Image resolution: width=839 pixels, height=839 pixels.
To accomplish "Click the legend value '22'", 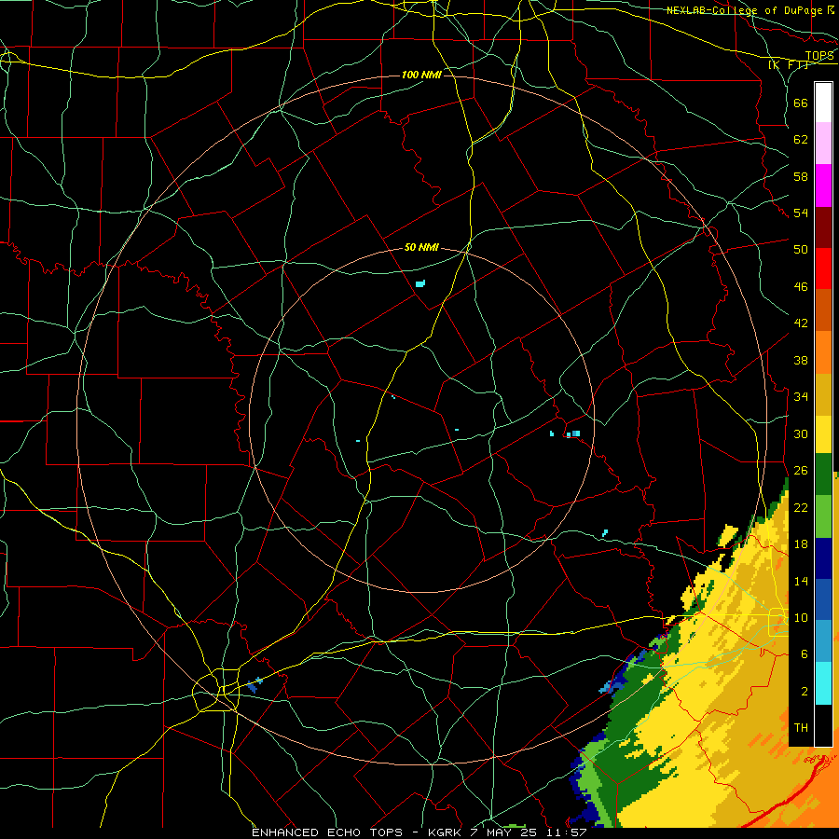I will [x=801, y=507].
